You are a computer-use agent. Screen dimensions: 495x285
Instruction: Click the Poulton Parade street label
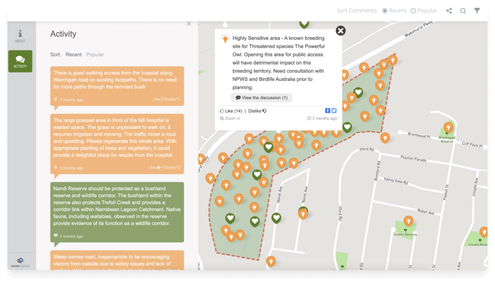pyautogui.click(x=413, y=158)
